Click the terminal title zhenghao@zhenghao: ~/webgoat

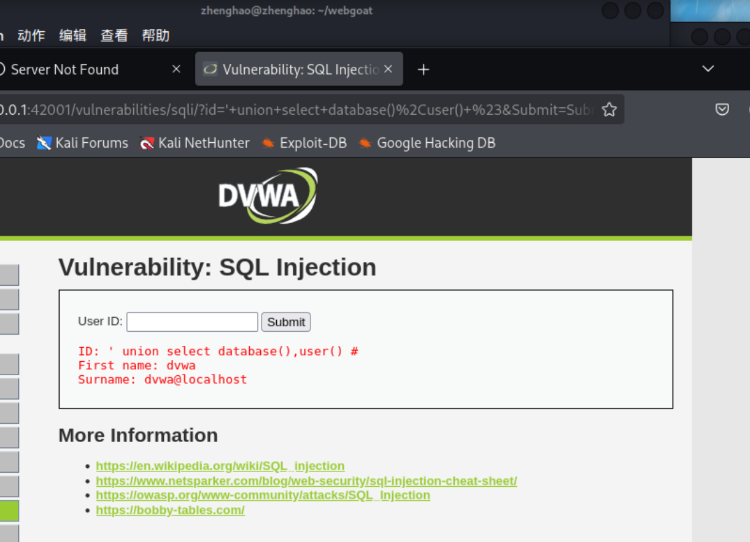click(x=287, y=10)
